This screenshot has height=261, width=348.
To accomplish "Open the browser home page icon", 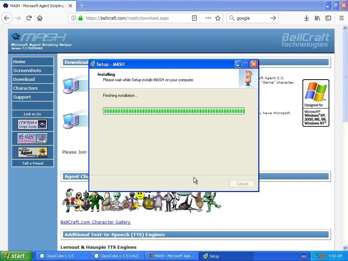I will pyautogui.click(x=40, y=18).
